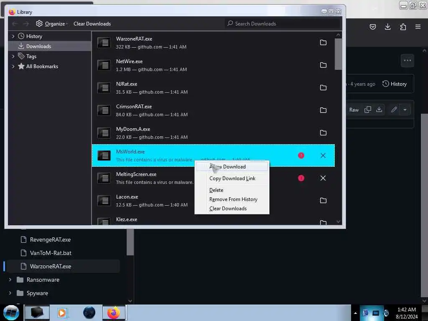Open containing folder for WarzoneRAT.exe download
Image resolution: width=428 pixels, height=321 pixels.
(x=323, y=43)
